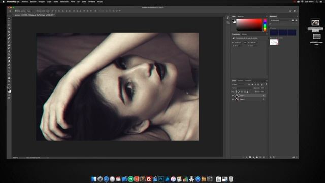Select the Eyedropper tool

coord(9,35)
